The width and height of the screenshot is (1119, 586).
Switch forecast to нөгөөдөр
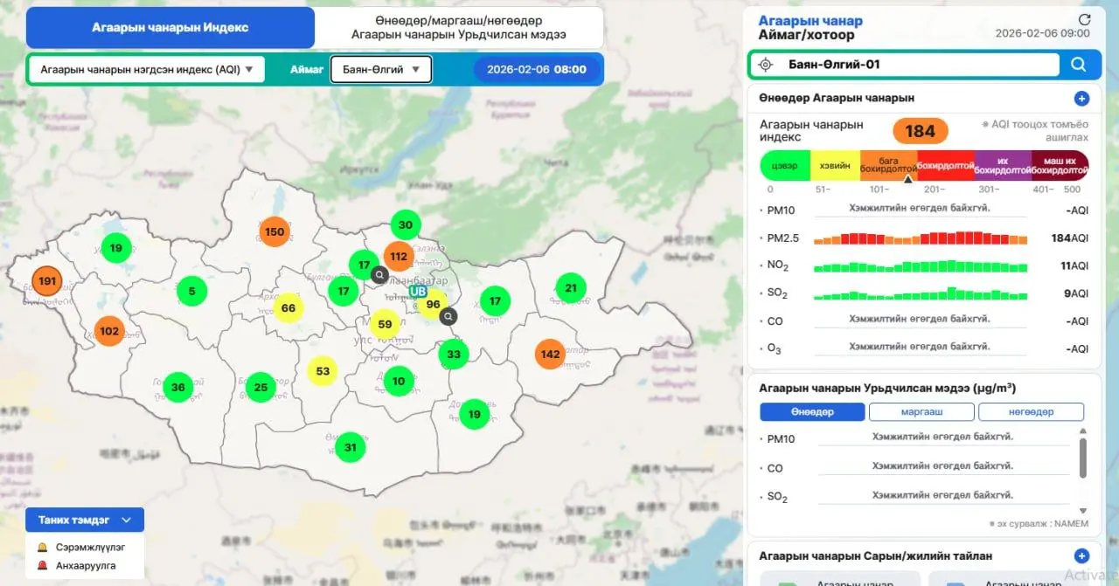1031,412
